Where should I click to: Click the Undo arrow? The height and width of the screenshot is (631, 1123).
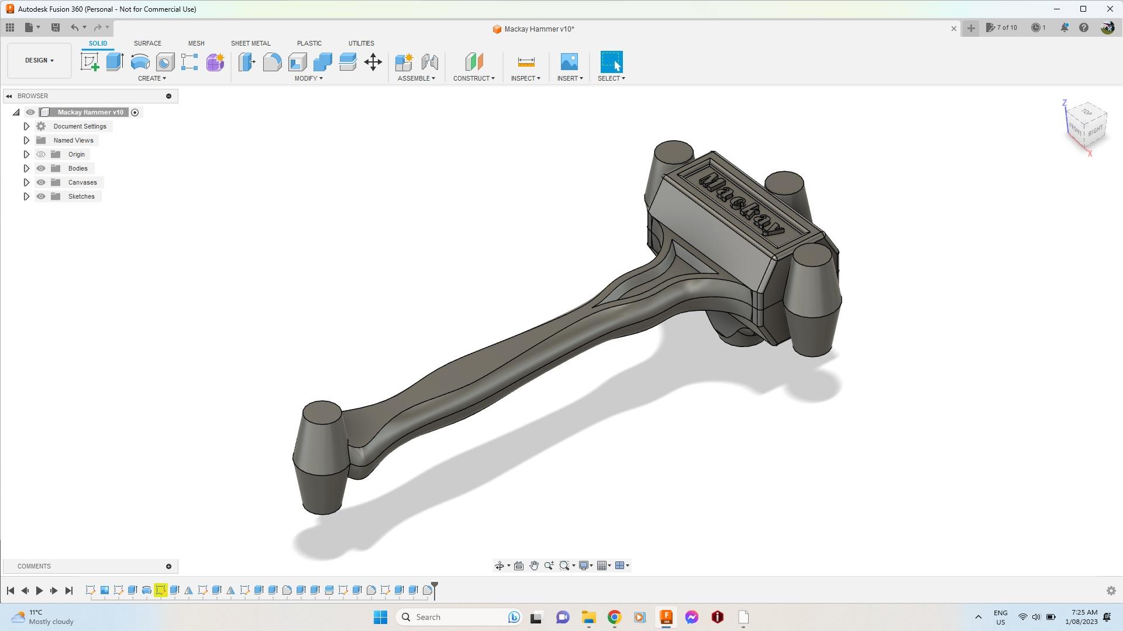point(74,27)
